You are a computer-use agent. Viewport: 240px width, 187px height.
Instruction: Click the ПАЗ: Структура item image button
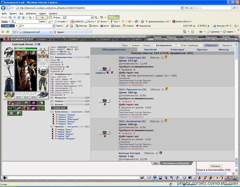104,68
